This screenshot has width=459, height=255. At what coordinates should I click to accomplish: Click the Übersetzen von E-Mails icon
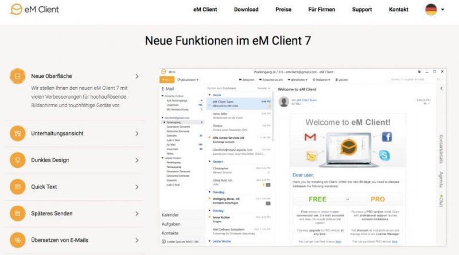tap(18, 240)
